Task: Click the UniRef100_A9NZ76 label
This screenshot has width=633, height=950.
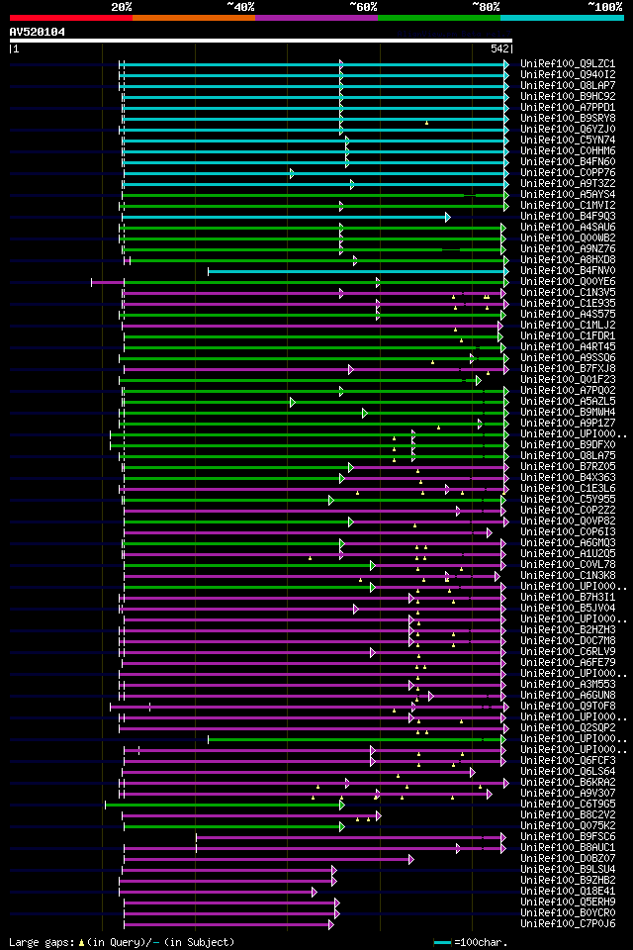Action: click(568, 249)
